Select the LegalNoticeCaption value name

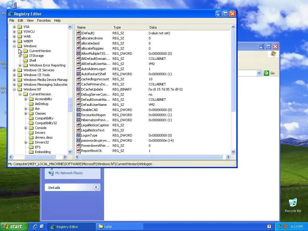click(x=95, y=125)
